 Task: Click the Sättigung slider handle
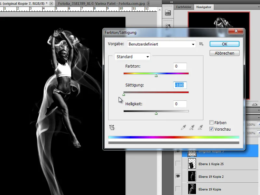click(x=124, y=95)
